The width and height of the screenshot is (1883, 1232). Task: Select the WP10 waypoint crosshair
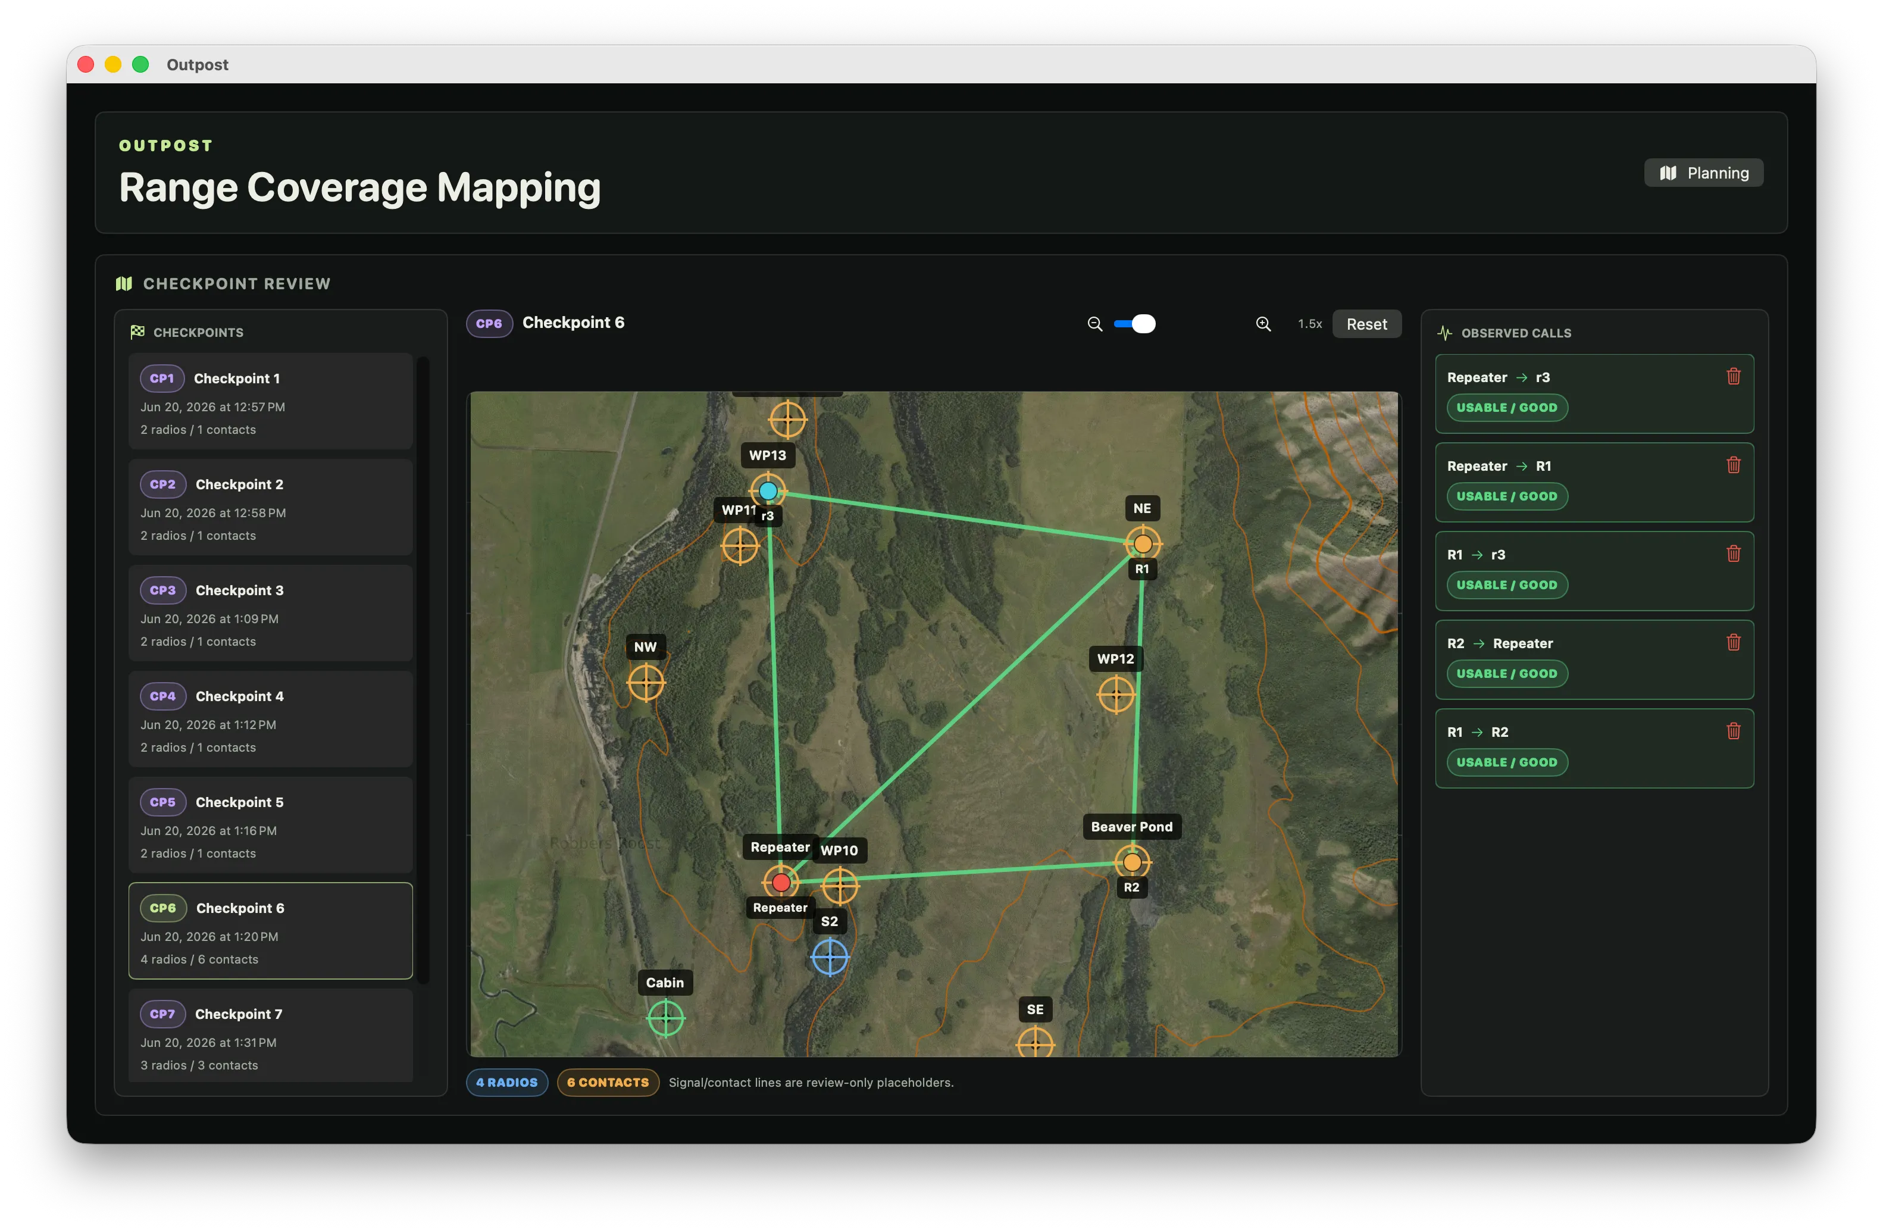click(x=840, y=886)
